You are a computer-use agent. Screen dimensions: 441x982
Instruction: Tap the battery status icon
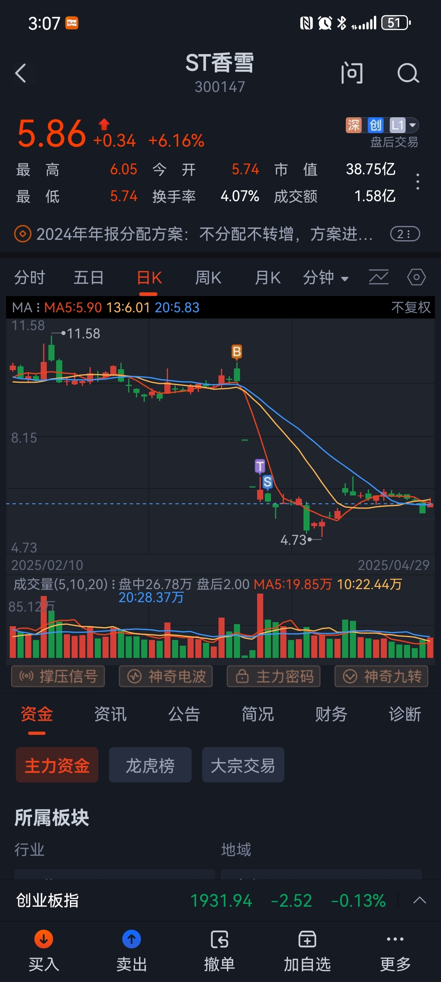click(396, 23)
